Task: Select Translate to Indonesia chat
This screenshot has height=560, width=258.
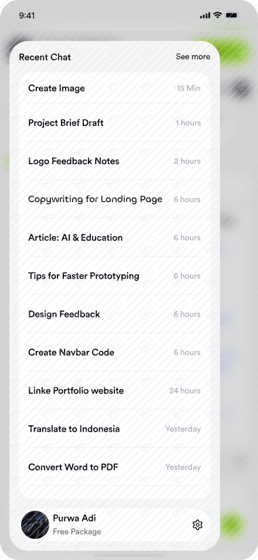Action: [x=114, y=429]
